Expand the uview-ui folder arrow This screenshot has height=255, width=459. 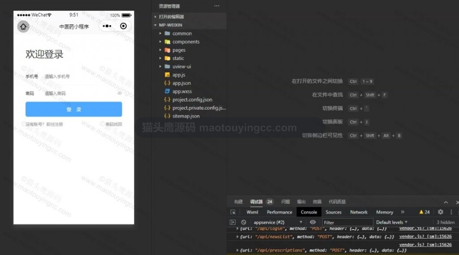click(160, 66)
